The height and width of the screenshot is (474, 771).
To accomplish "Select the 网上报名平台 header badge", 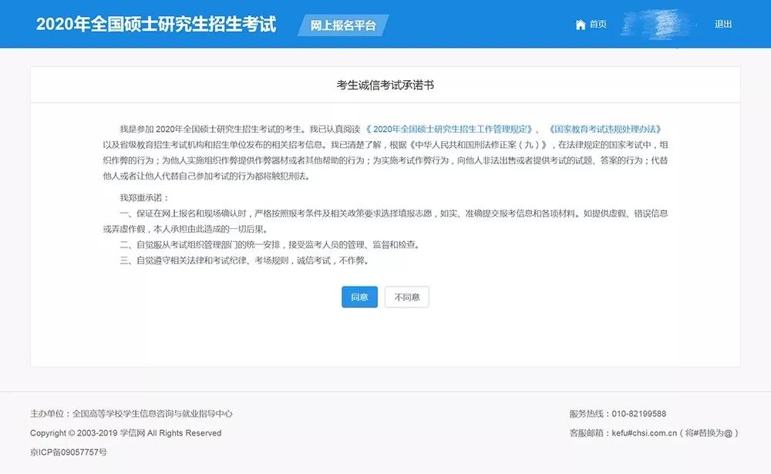I will coord(343,25).
